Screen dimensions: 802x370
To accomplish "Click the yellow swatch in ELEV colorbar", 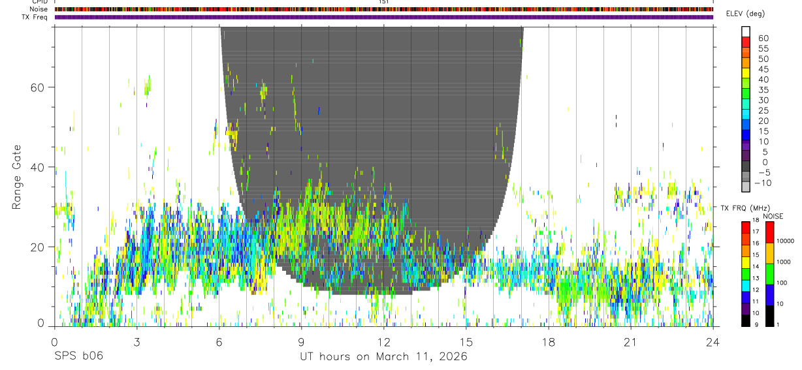I will [x=746, y=73].
